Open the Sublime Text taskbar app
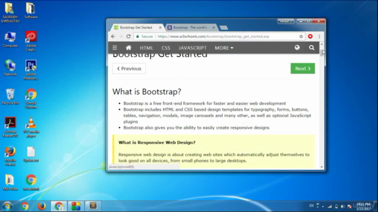Screen dimensions: 378x212 coord(93,206)
